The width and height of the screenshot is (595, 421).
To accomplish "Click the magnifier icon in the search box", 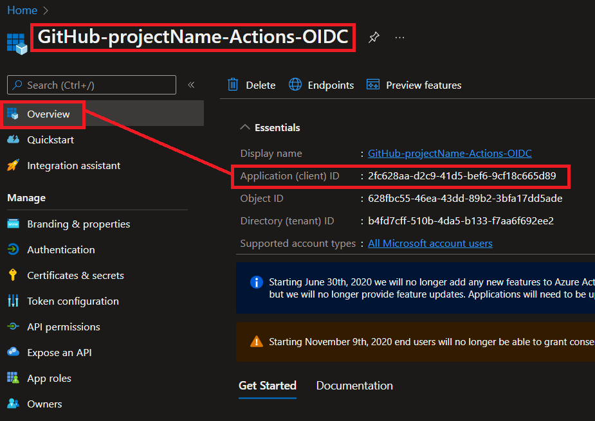I will (17, 85).
